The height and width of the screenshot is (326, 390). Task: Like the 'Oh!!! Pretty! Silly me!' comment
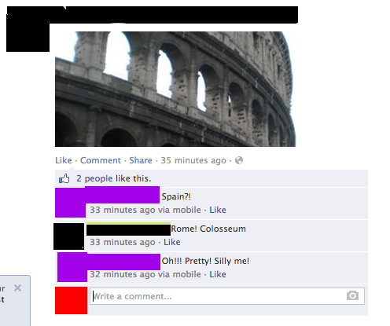(x=218, y=274)
